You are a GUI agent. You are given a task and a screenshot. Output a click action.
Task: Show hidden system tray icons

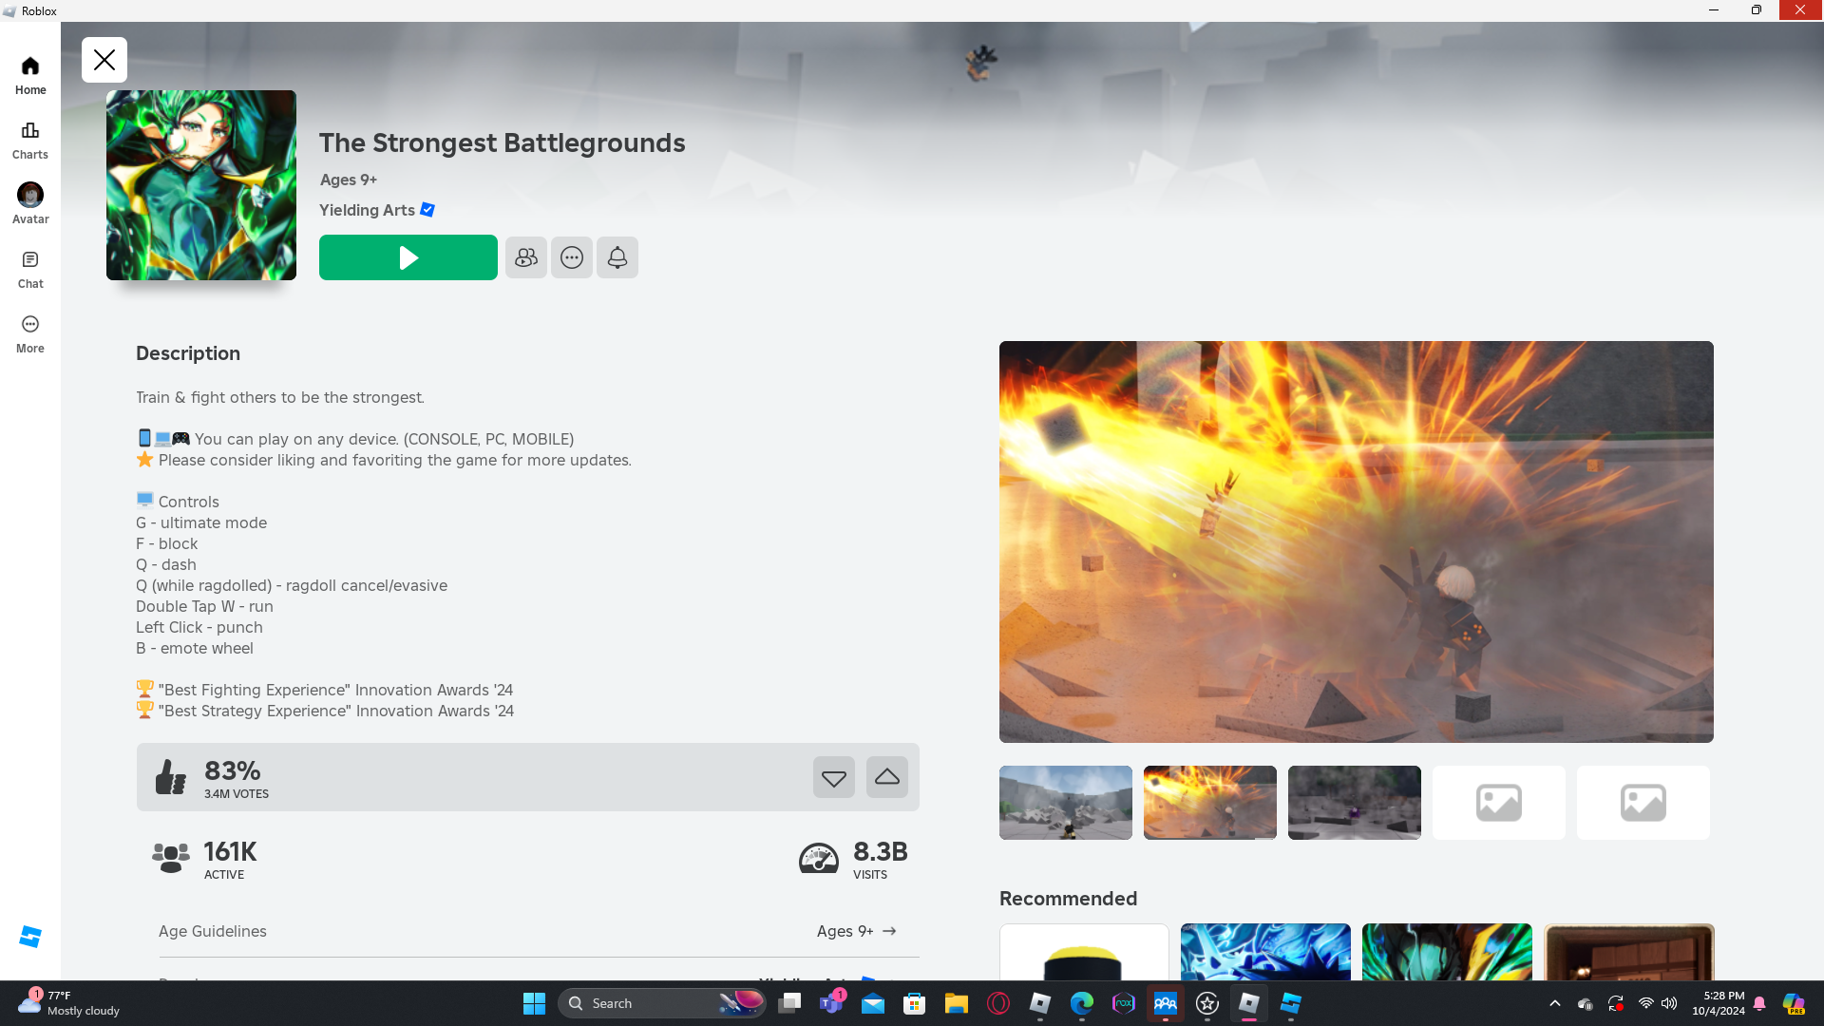(1555, 1003)
